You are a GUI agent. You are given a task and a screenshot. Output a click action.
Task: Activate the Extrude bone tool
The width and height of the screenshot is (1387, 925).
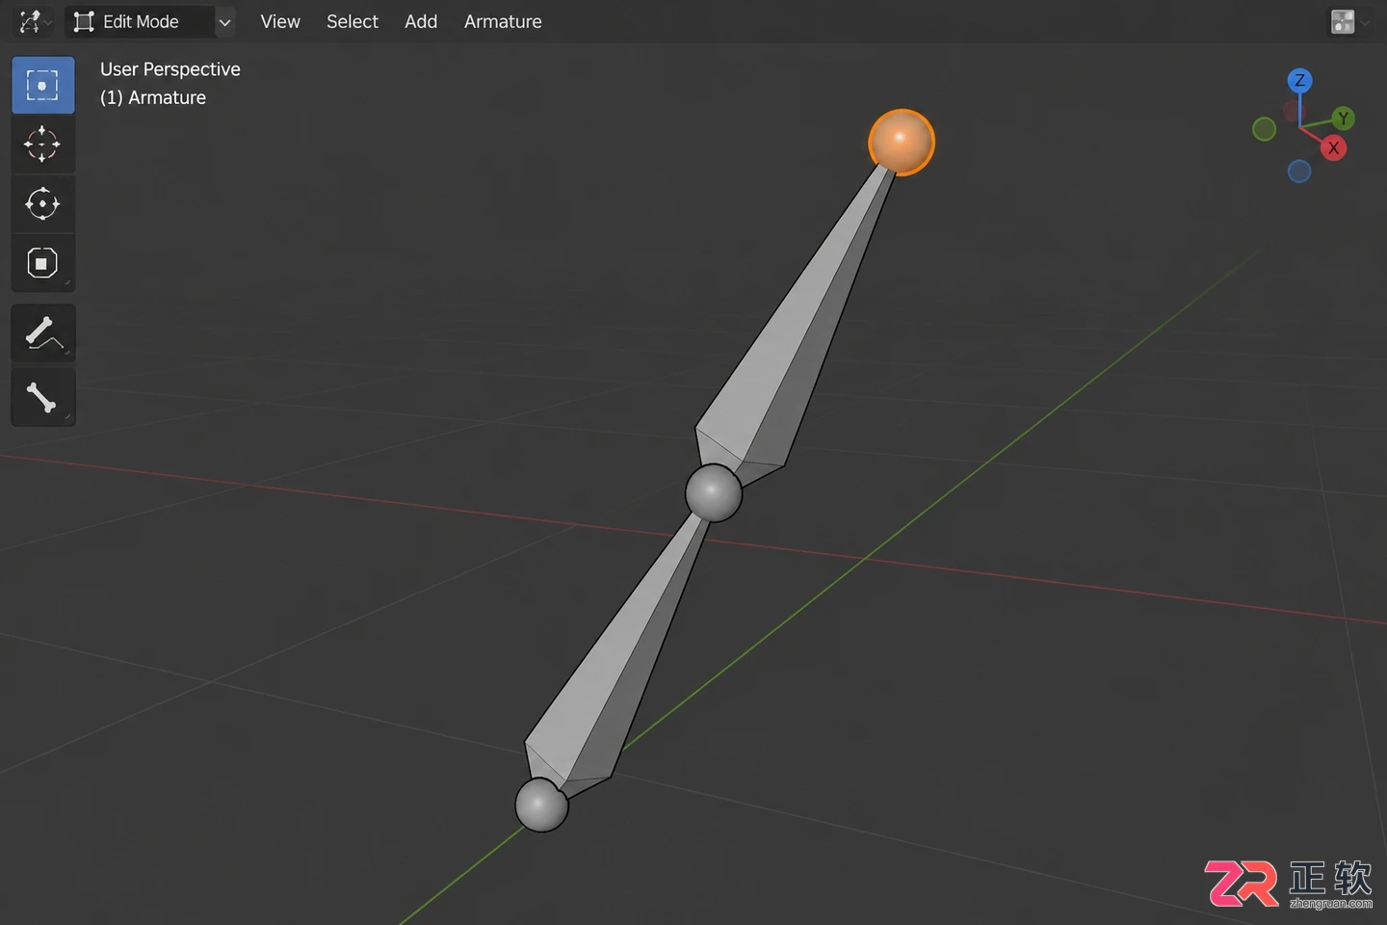pos(42,397)
